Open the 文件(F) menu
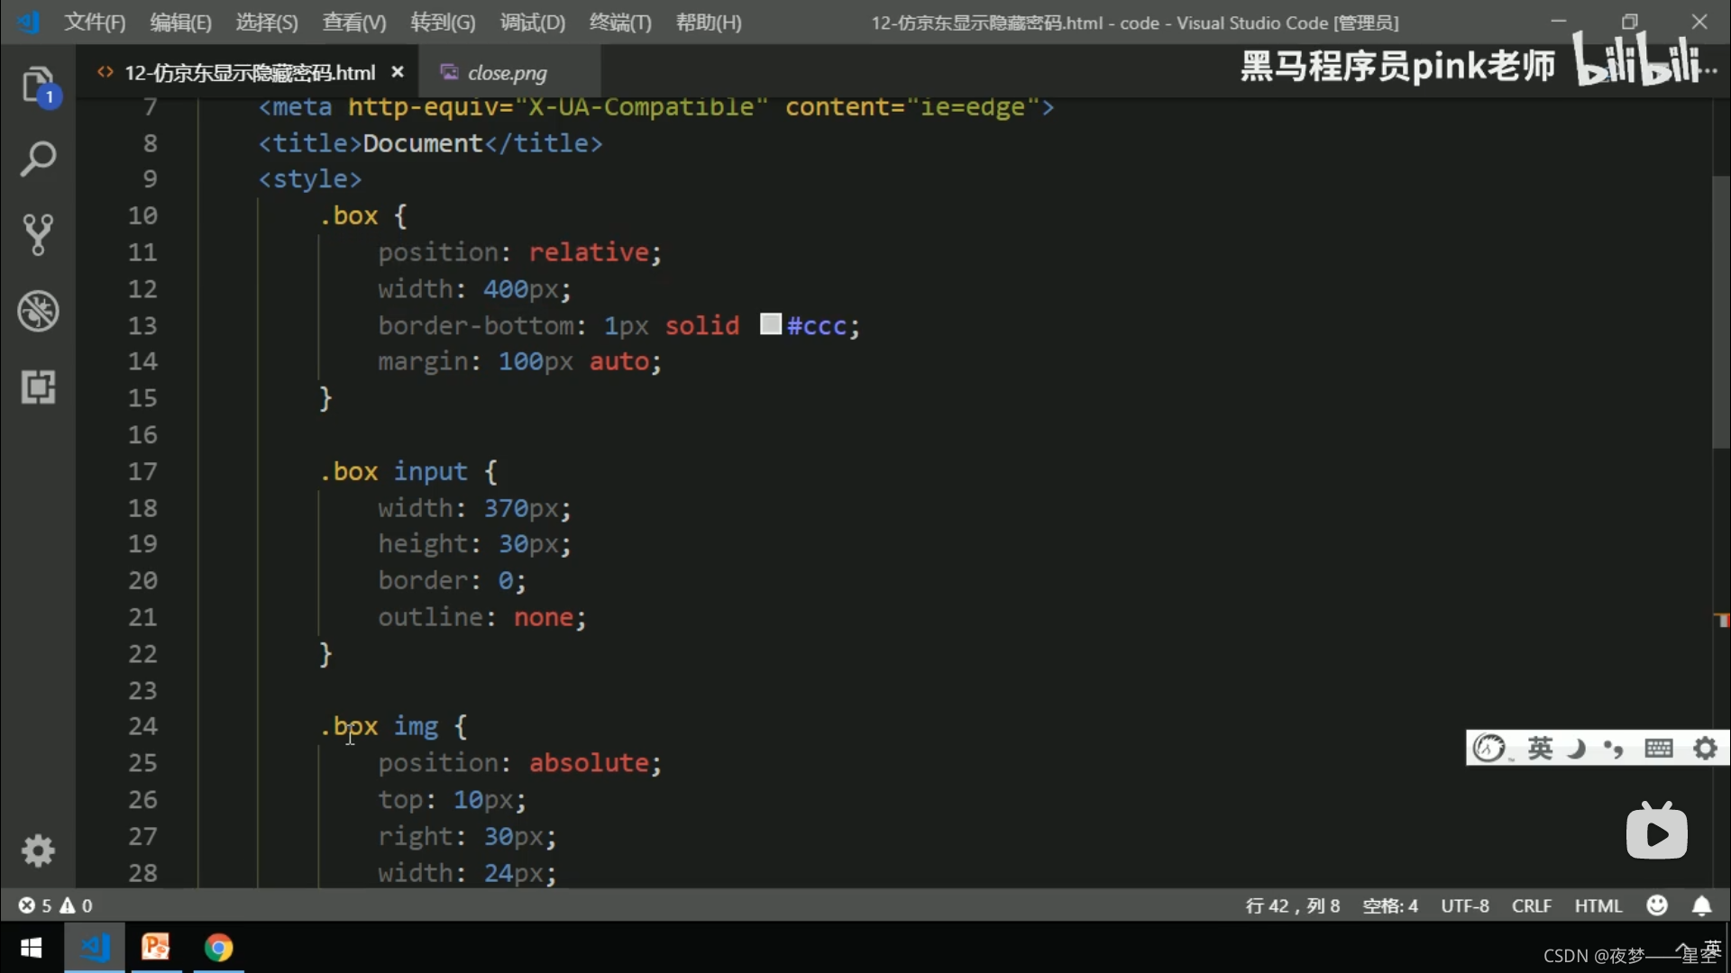Image resolution: width=1731 pixels, height=973 pixels. click(x=95, y=23)
